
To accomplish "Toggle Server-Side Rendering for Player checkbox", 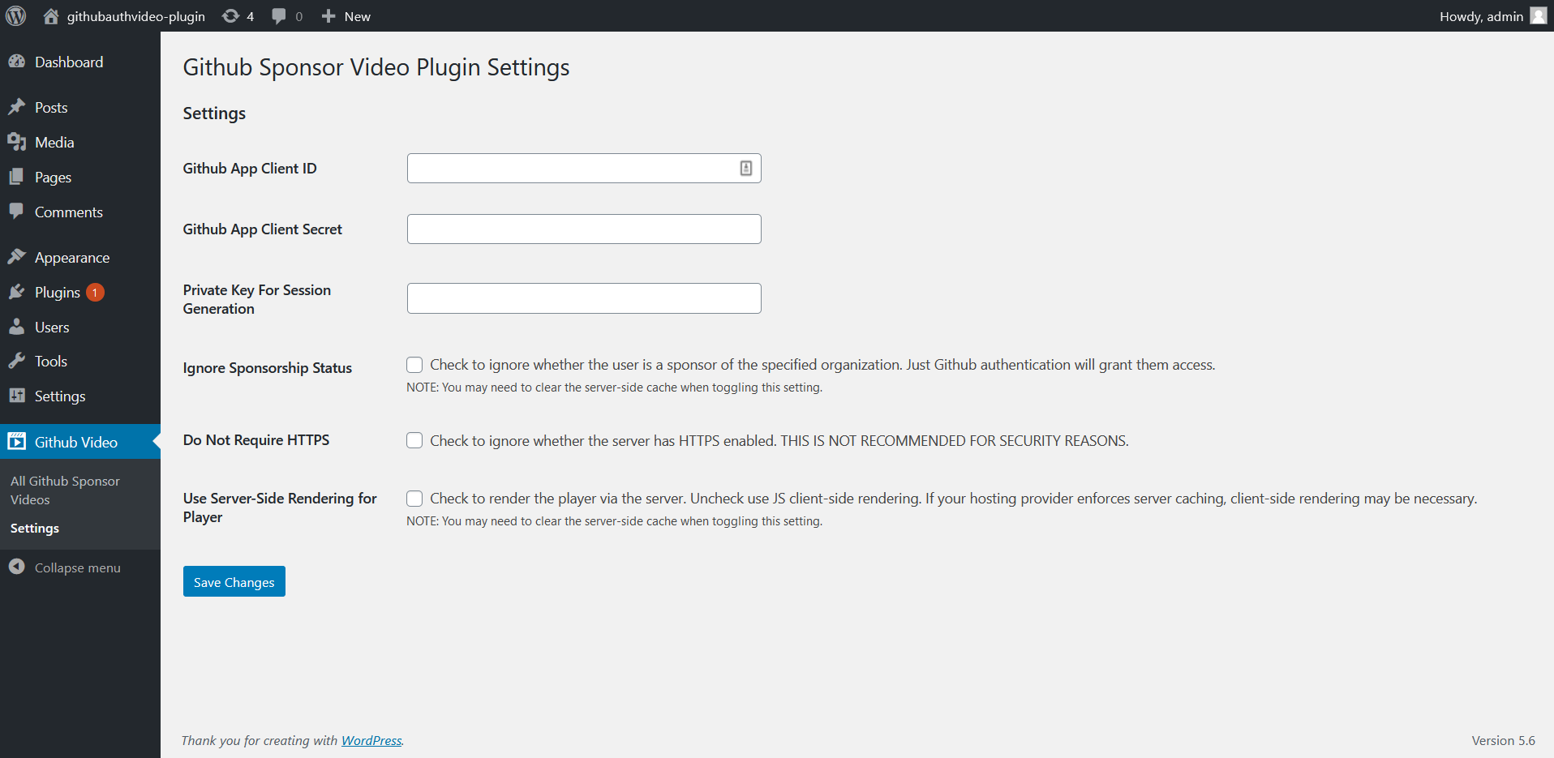I will click(414, 499).
